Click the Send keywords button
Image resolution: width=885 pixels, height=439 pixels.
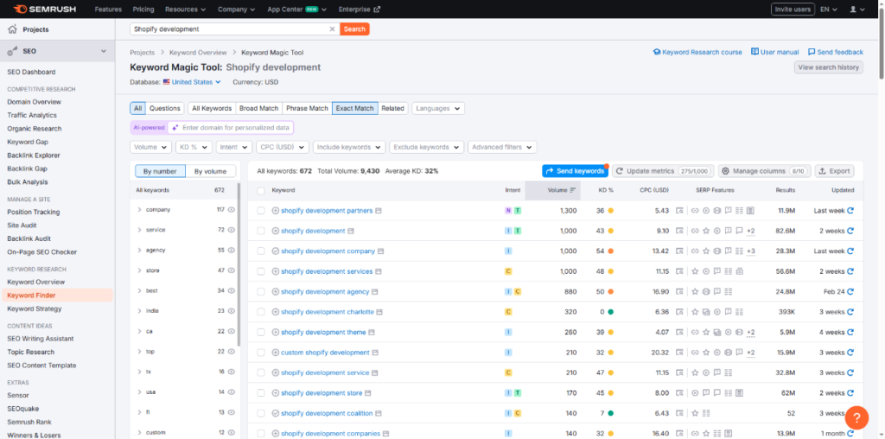[x=575, y=171]
